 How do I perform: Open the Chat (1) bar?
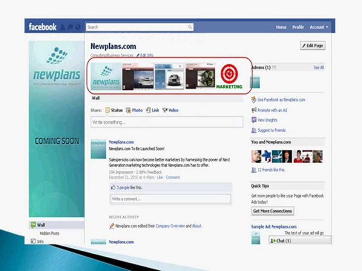[x=300, y=241]
